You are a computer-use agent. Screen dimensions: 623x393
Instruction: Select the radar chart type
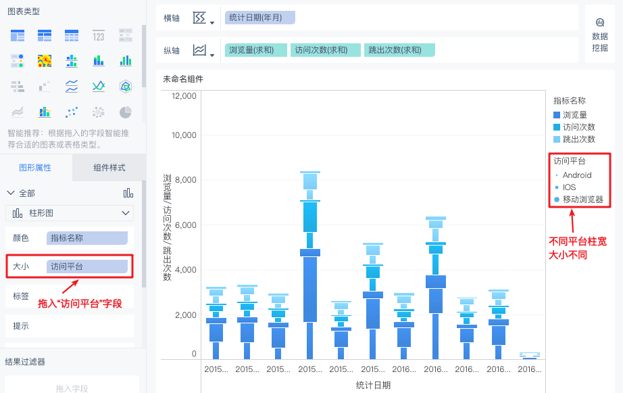126,87
